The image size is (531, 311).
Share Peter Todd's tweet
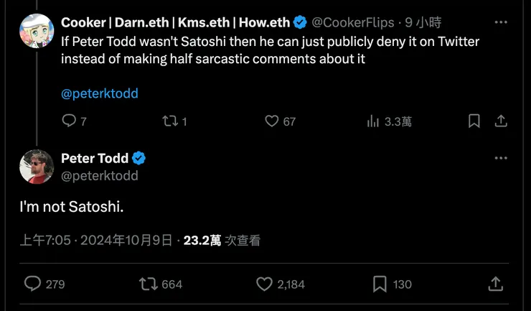tap(495, 284)
